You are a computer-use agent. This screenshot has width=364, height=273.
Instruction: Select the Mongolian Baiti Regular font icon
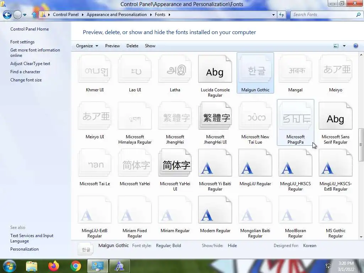click(x=255, y=210)
